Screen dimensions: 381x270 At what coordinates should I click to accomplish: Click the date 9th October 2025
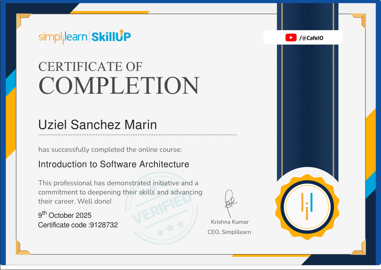click(65, 215)
